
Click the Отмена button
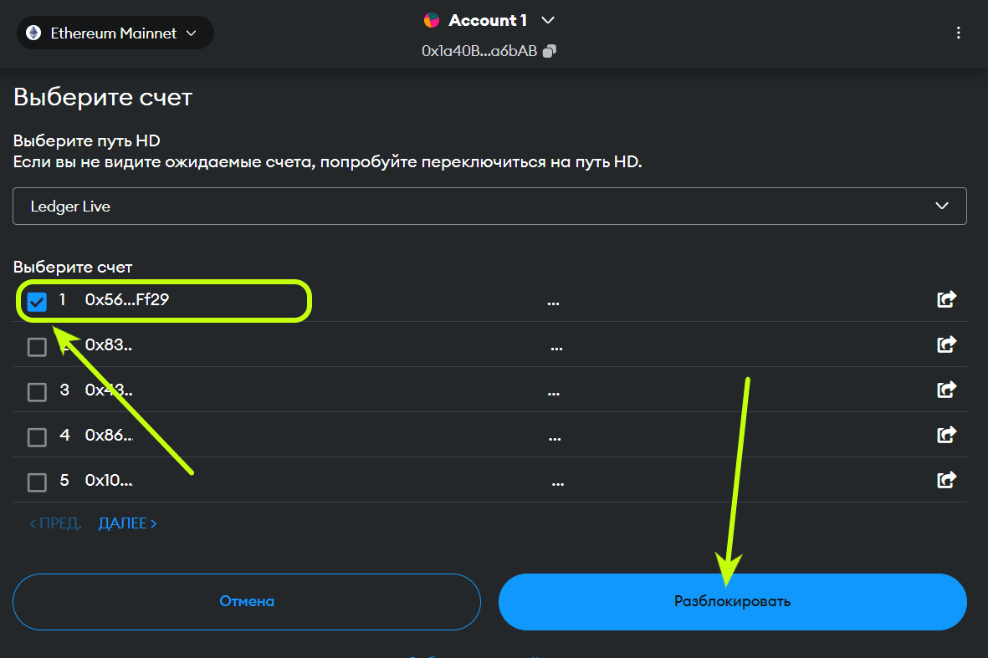coord(246,601)
